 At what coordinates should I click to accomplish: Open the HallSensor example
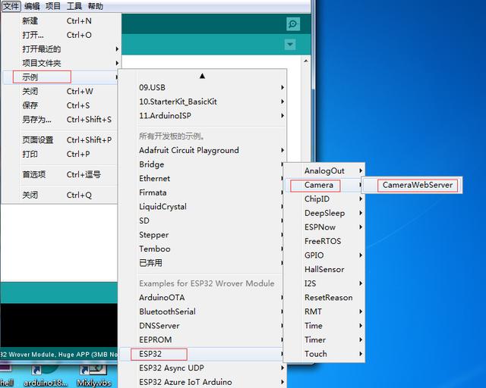pyautogui.click(x=324, y=270)
